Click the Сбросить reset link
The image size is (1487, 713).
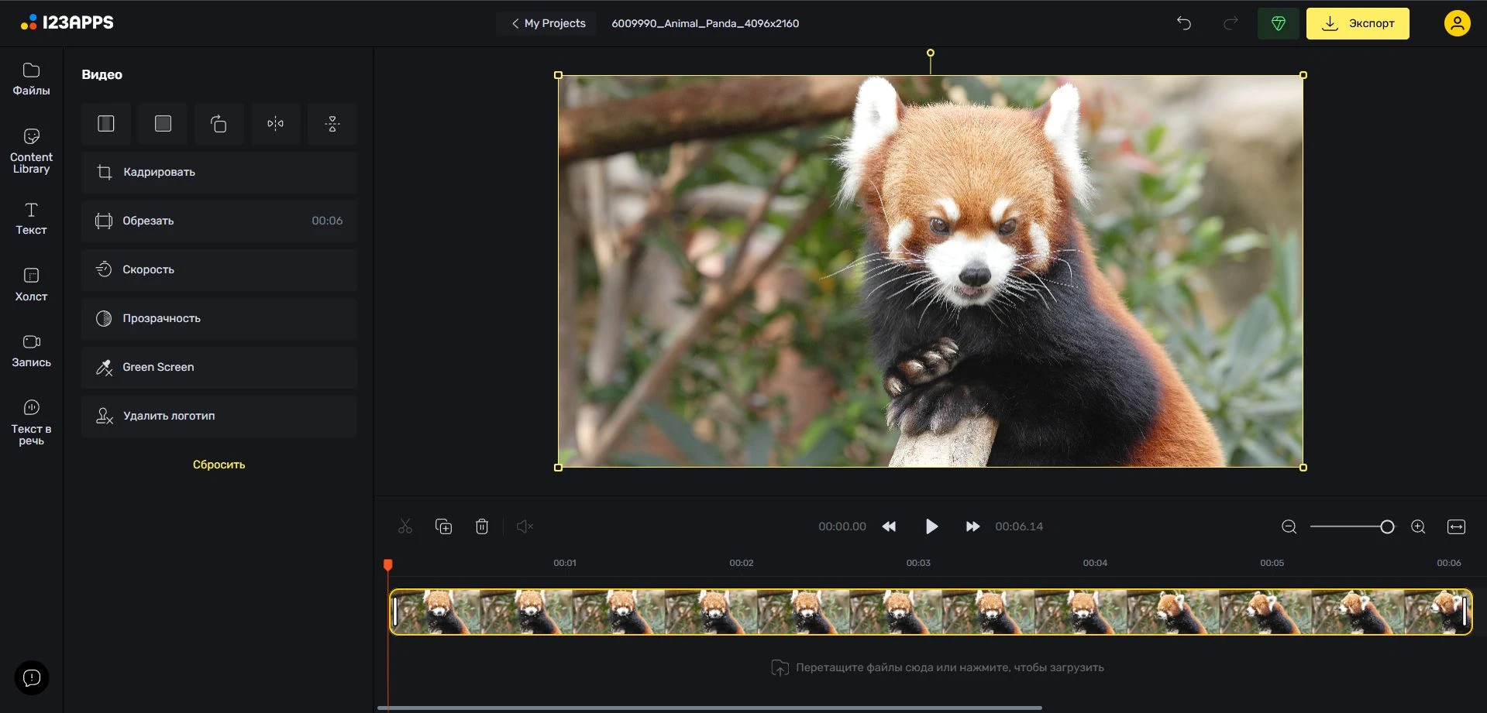point(219,464)
